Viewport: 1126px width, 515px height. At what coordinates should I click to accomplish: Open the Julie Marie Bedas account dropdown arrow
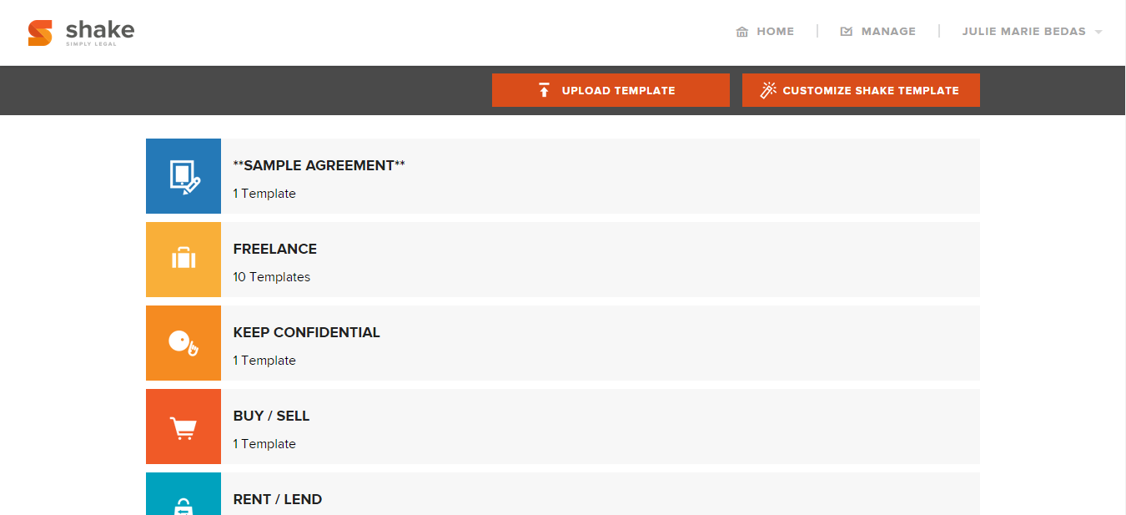click(1098, 33)
